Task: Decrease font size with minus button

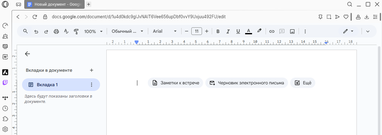Action: point(187,31)
